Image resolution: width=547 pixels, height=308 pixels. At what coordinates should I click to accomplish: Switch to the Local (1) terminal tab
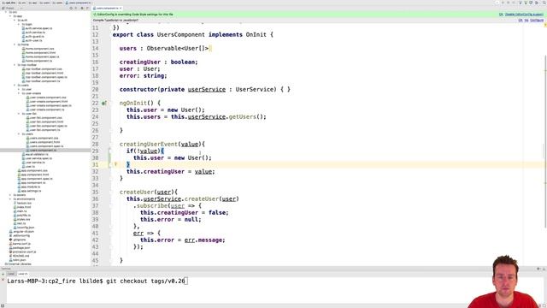[x=23, y=274]
